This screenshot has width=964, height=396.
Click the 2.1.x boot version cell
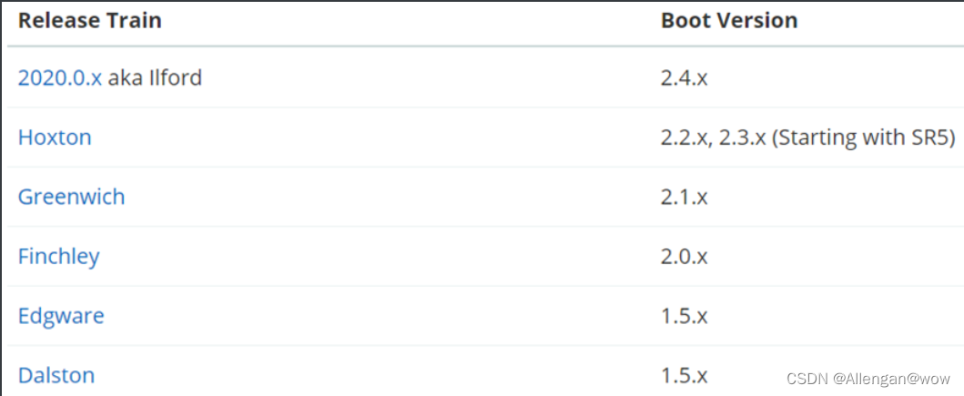coord(685,198)
